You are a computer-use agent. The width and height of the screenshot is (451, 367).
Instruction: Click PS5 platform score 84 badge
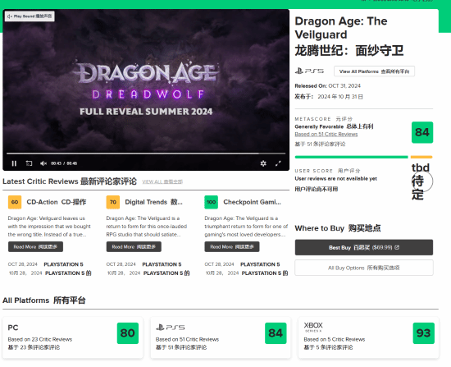click(x=276, y=333)
